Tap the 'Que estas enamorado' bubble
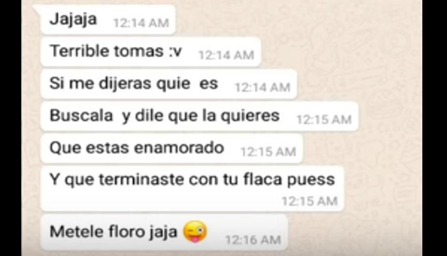 point(171,148)
